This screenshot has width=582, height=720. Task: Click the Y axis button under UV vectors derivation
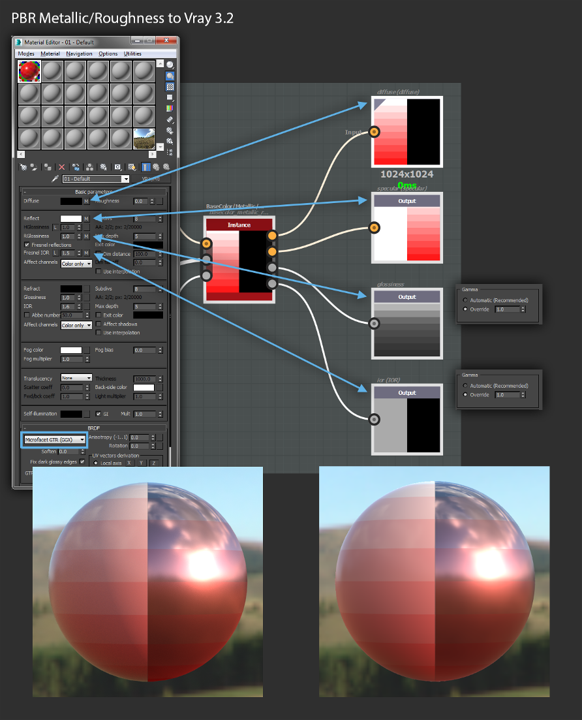tap(142, 463)
